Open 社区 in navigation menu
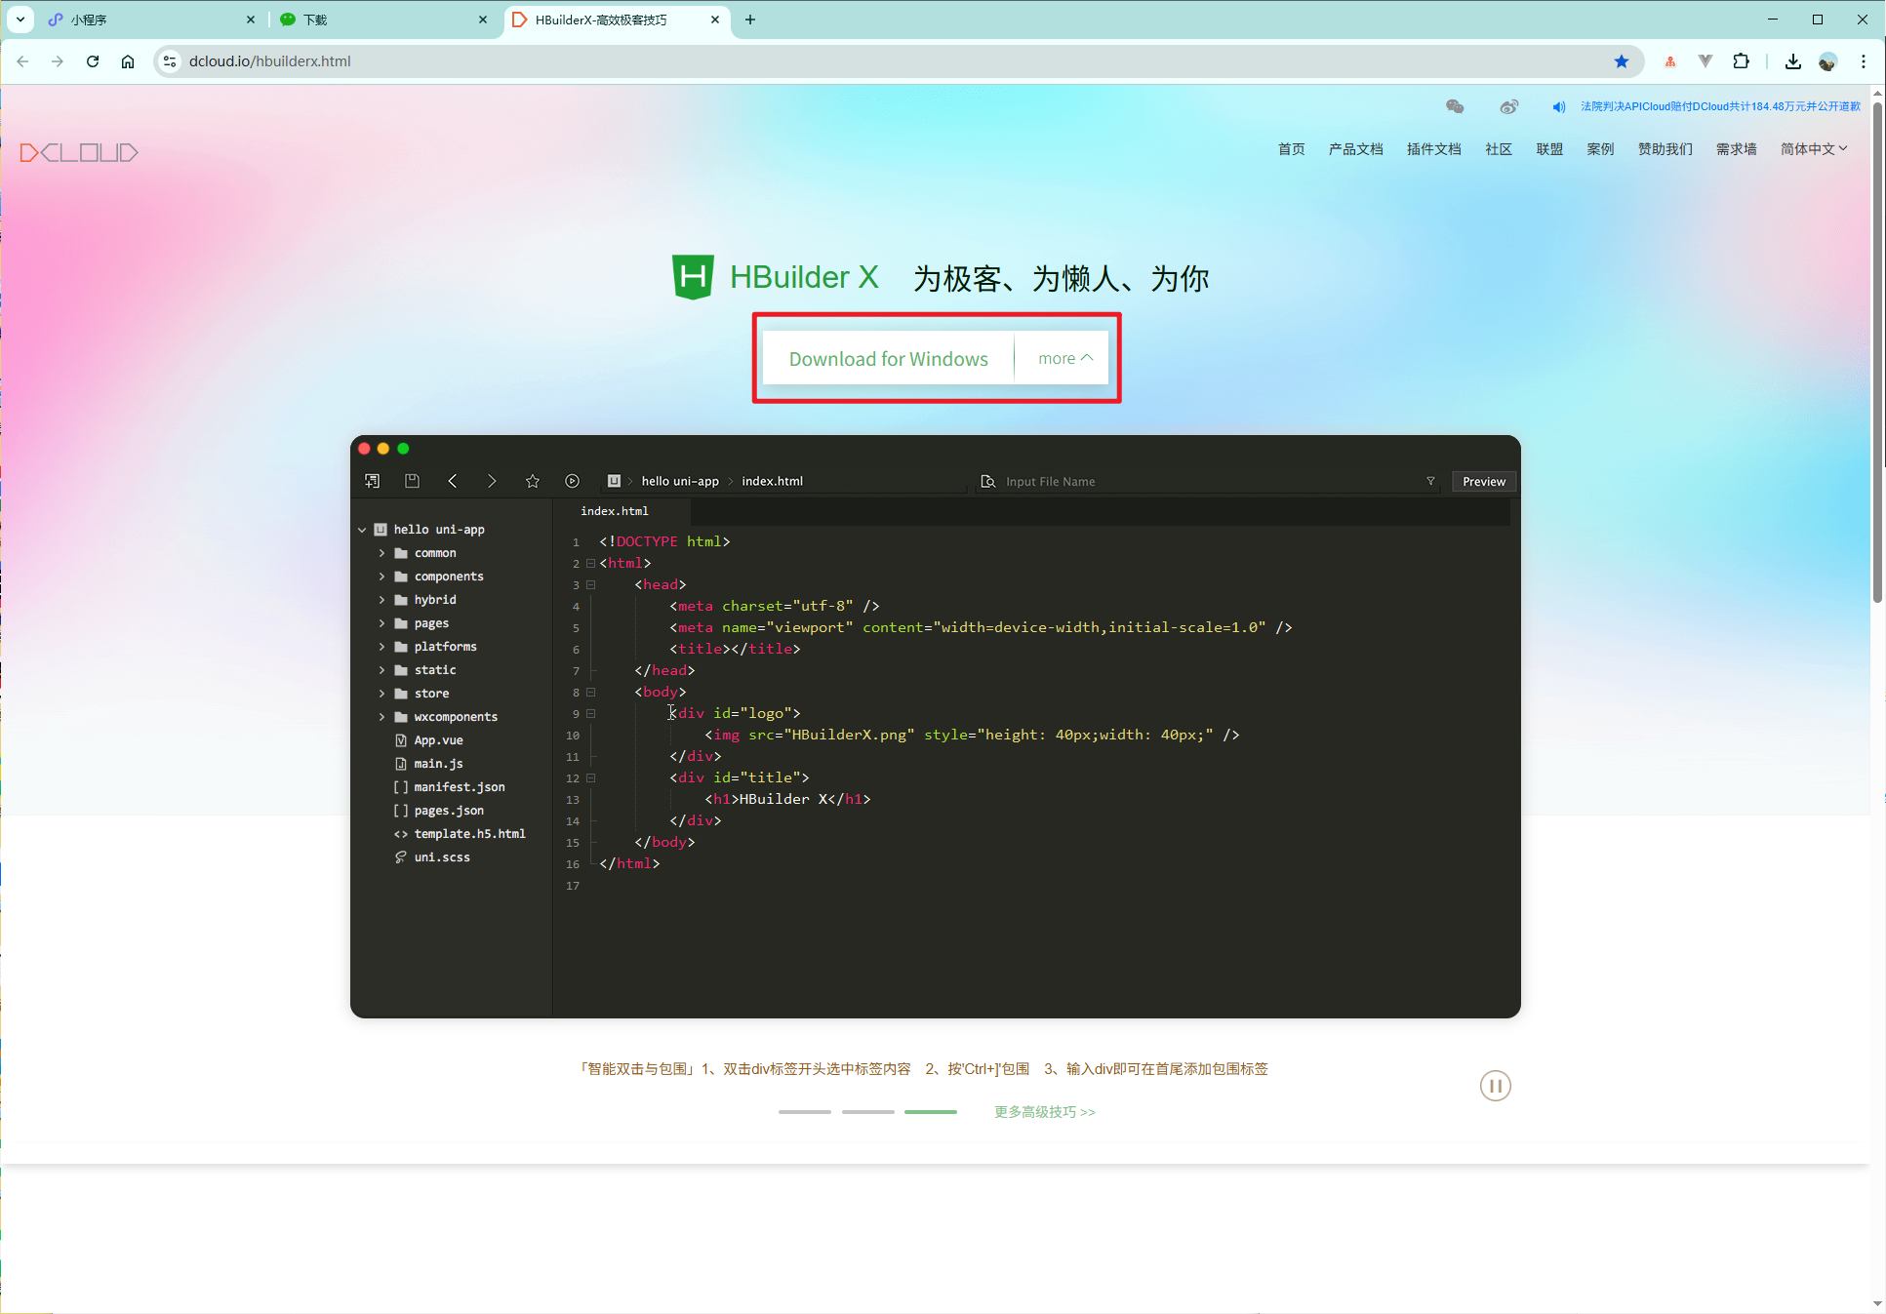Viewport: 1886px width, 1314px height. coord(1498,149)
